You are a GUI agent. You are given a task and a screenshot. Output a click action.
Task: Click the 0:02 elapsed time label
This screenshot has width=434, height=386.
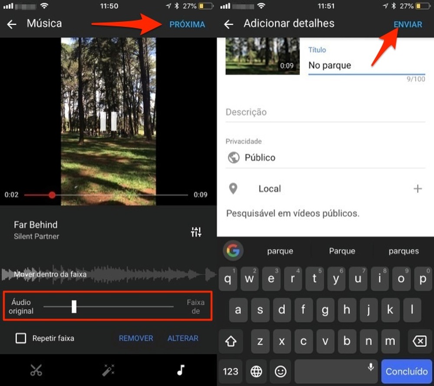click(11, 195)
